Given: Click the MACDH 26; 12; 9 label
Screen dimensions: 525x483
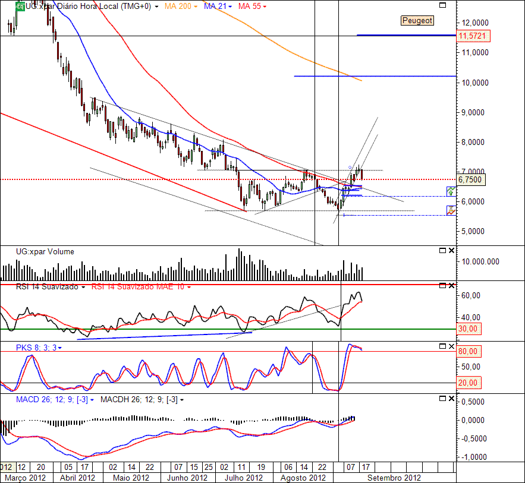Looking at the screenshot, I should (x=139, y=400).
